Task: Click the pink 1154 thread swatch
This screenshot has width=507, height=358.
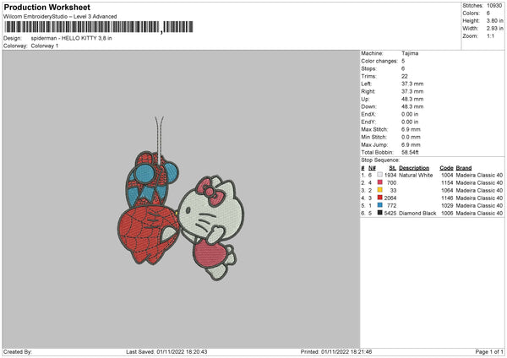Action: coord(379,182)
